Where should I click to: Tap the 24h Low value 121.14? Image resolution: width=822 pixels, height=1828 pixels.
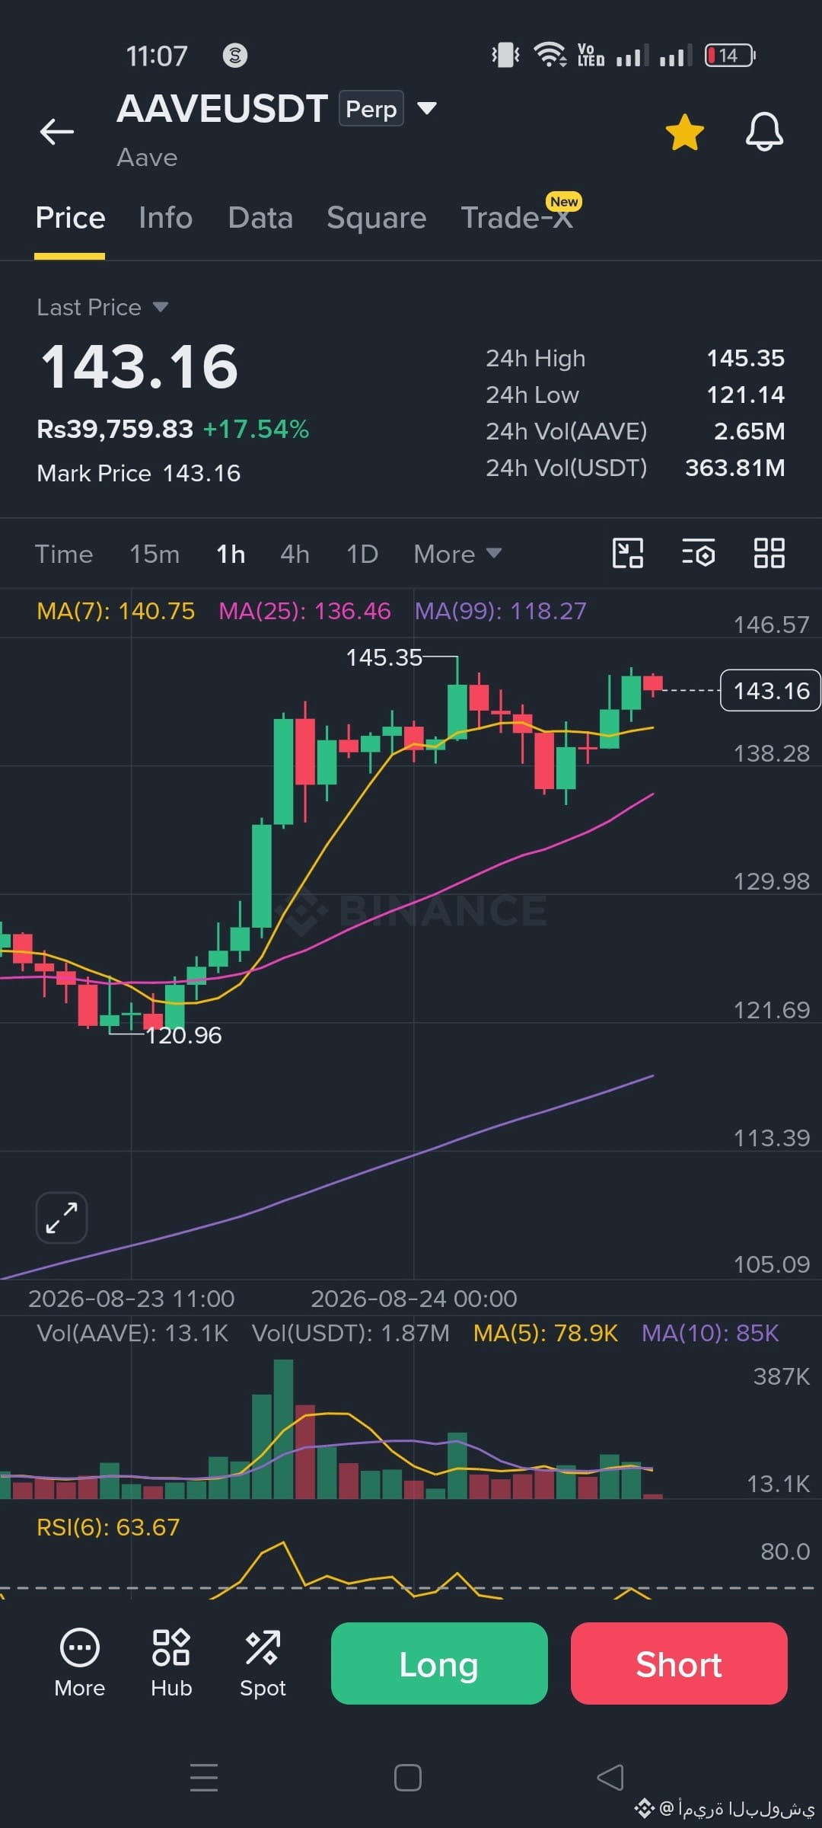click(746, 395)
